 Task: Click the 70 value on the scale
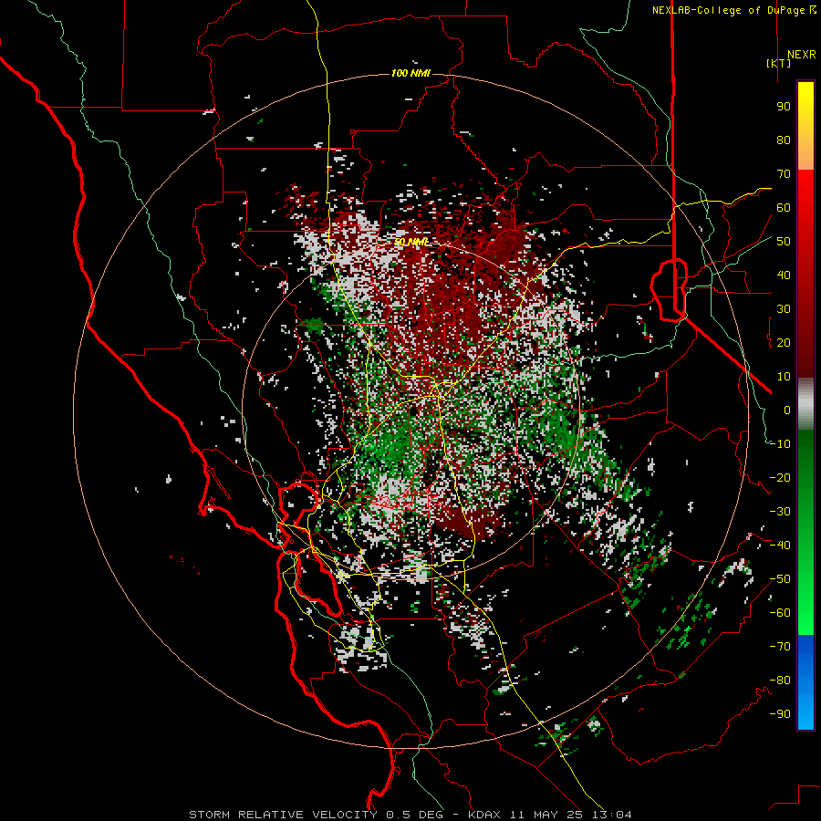784,174
